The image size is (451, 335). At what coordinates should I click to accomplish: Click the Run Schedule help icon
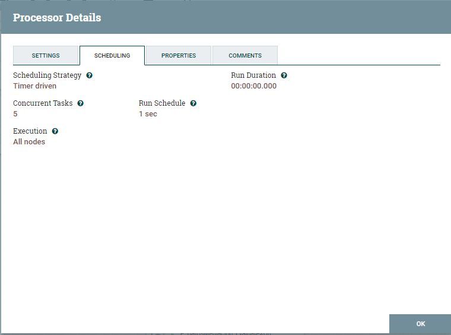click(x=193, y=103)
